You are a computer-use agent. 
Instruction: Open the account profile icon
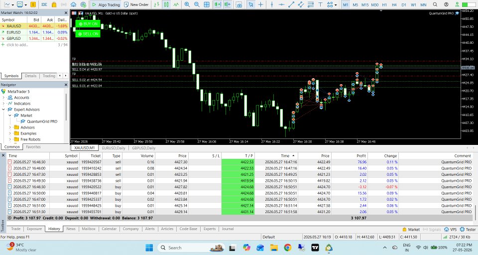coord(446,4)
